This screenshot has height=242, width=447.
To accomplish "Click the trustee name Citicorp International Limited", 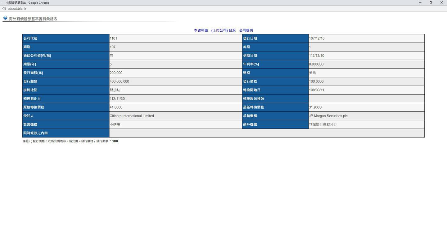I will [x=132, y=116].
